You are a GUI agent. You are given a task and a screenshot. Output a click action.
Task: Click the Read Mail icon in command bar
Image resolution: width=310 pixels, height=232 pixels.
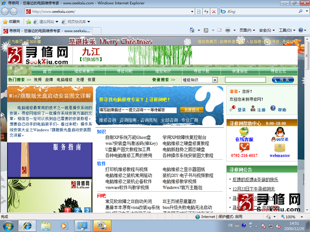pos(219,30)
